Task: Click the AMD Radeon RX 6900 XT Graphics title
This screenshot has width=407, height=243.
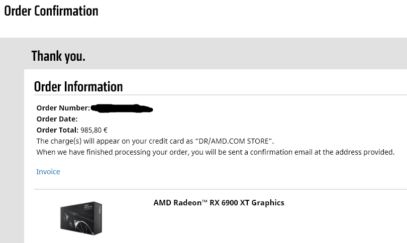Action: (219, 202)
